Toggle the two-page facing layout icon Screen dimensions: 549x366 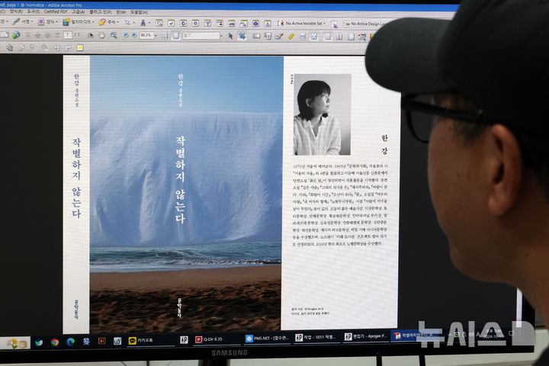(x=339, y=37)
